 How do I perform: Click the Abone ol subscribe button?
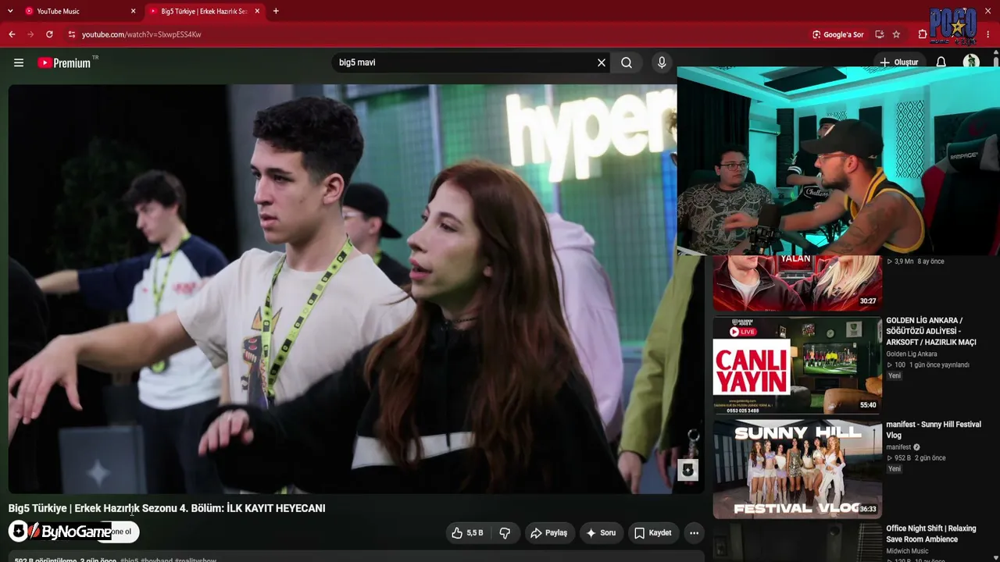[120, 532]
